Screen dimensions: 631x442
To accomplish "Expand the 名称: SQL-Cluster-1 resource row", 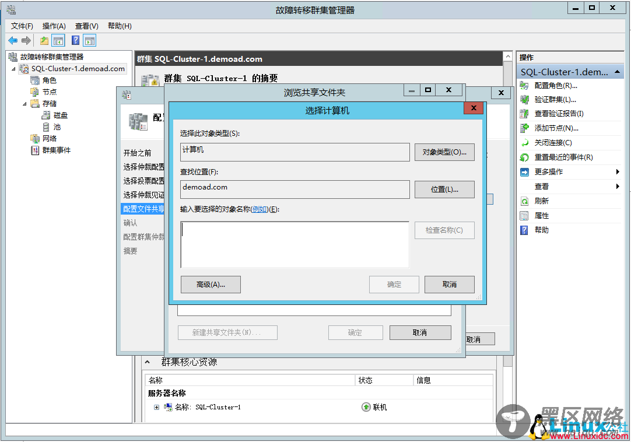I will [156, 408].
